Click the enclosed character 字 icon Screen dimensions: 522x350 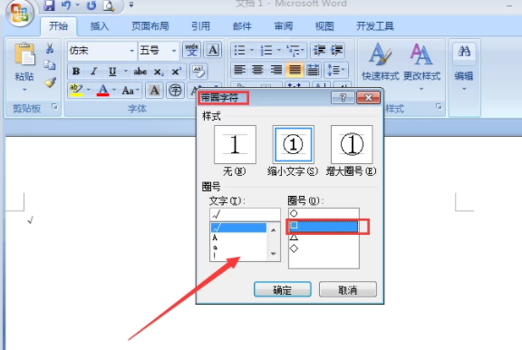pyautogui.click(x=175, y=90)
